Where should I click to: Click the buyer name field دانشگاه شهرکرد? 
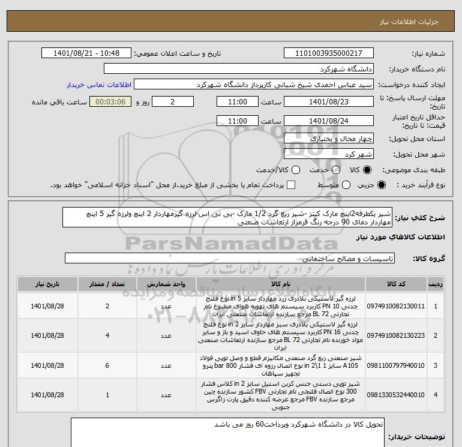(239, 69)
